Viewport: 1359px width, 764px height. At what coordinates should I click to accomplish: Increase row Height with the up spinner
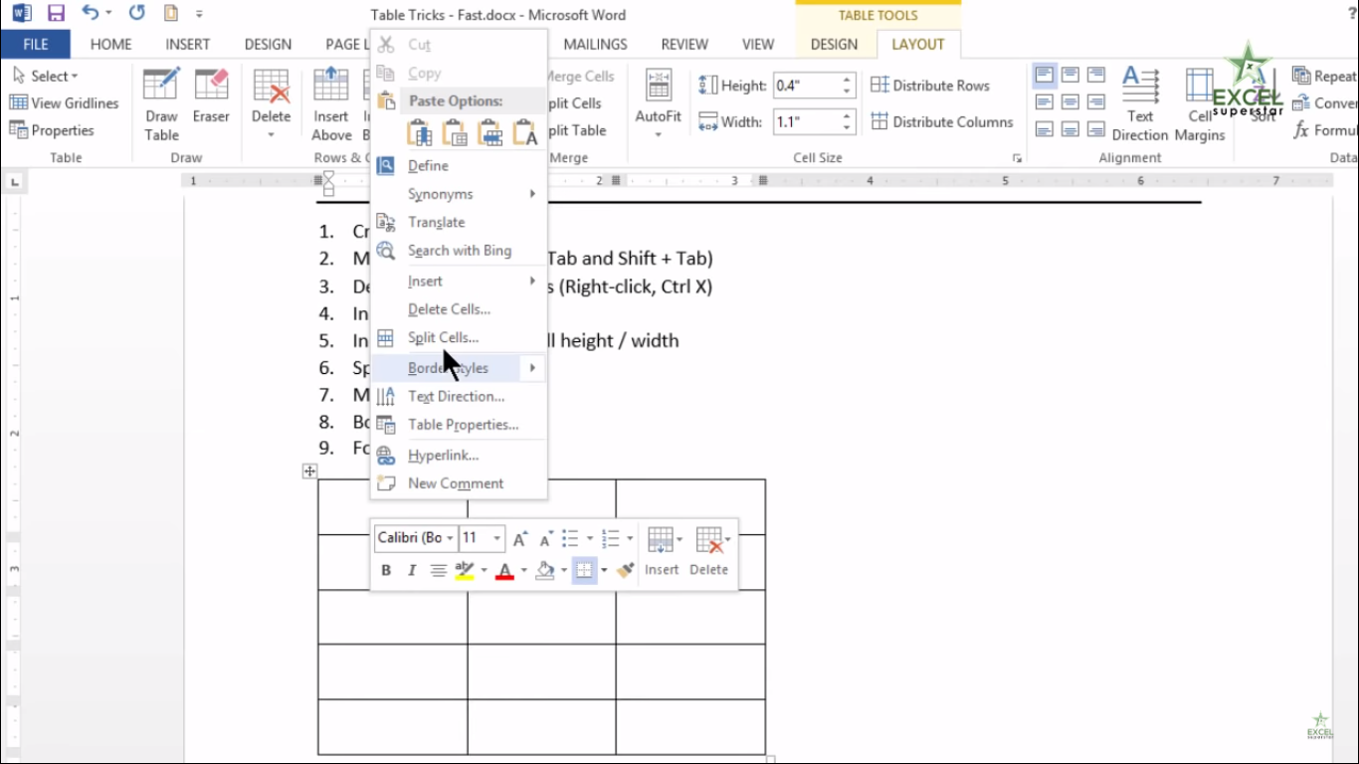coord(848,80)
